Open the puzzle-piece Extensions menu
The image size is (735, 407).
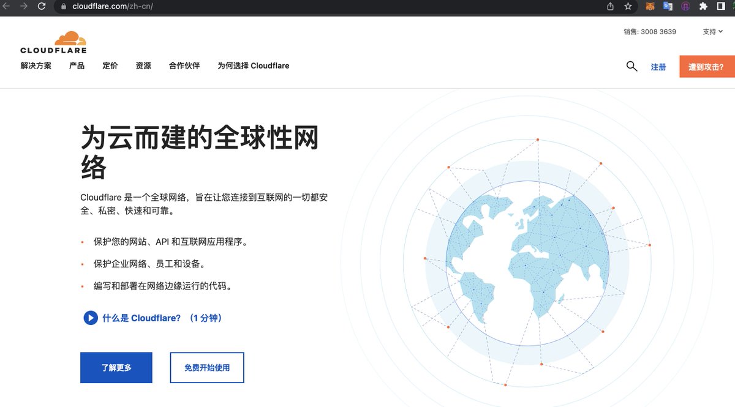click(x=704, y=6)
